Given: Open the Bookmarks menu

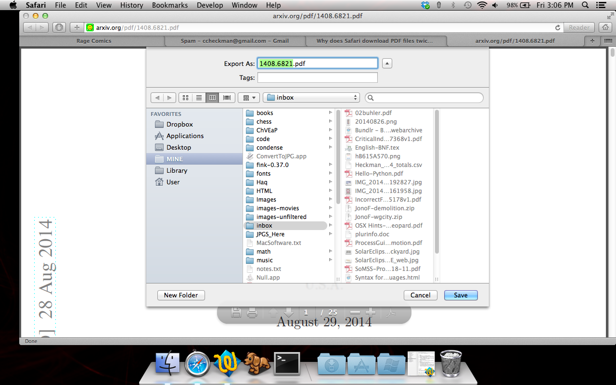Looking at the screenshot, I should tap(169, 5).
